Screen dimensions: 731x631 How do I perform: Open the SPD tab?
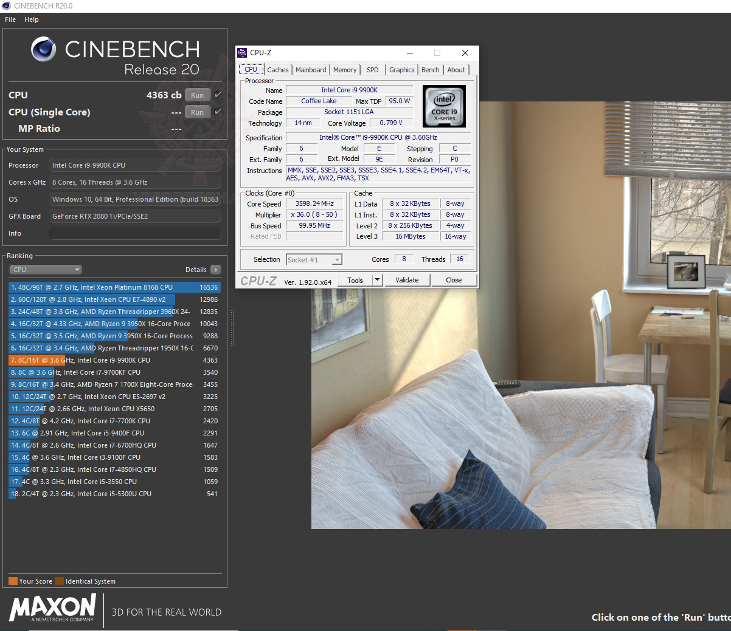click(373, 70)
